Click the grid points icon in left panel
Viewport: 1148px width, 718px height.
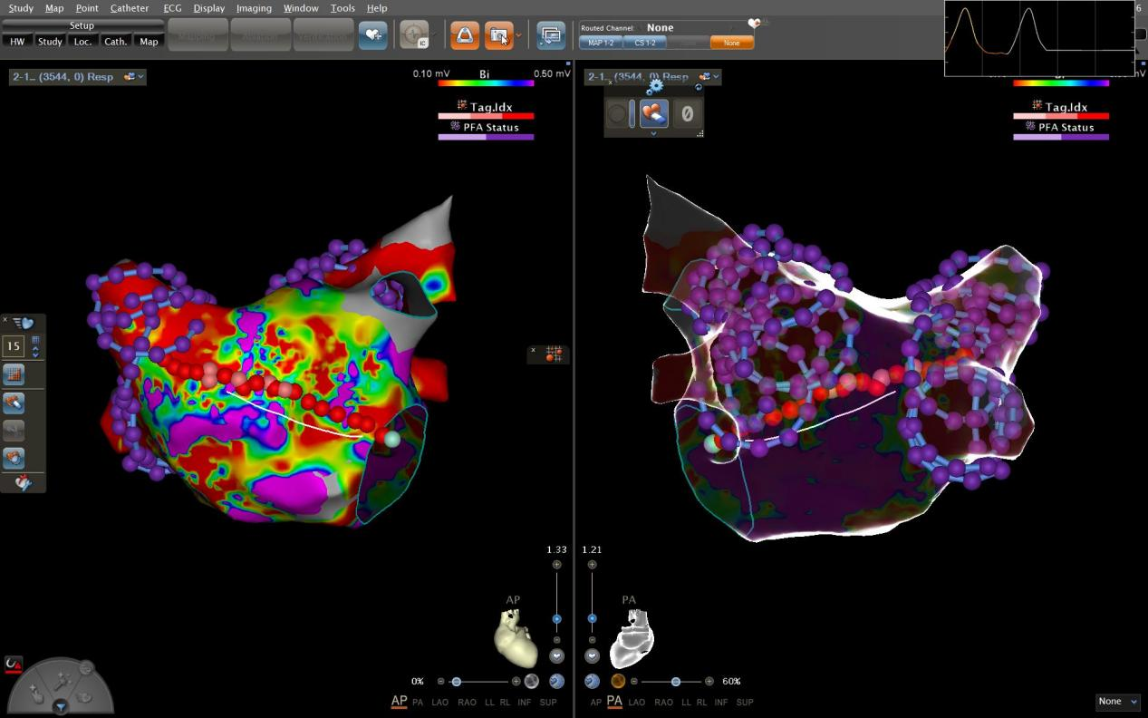coord(14,374)
